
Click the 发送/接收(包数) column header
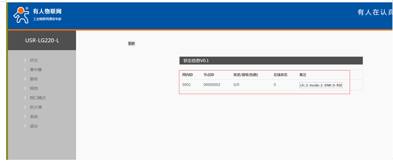point(246,75)
